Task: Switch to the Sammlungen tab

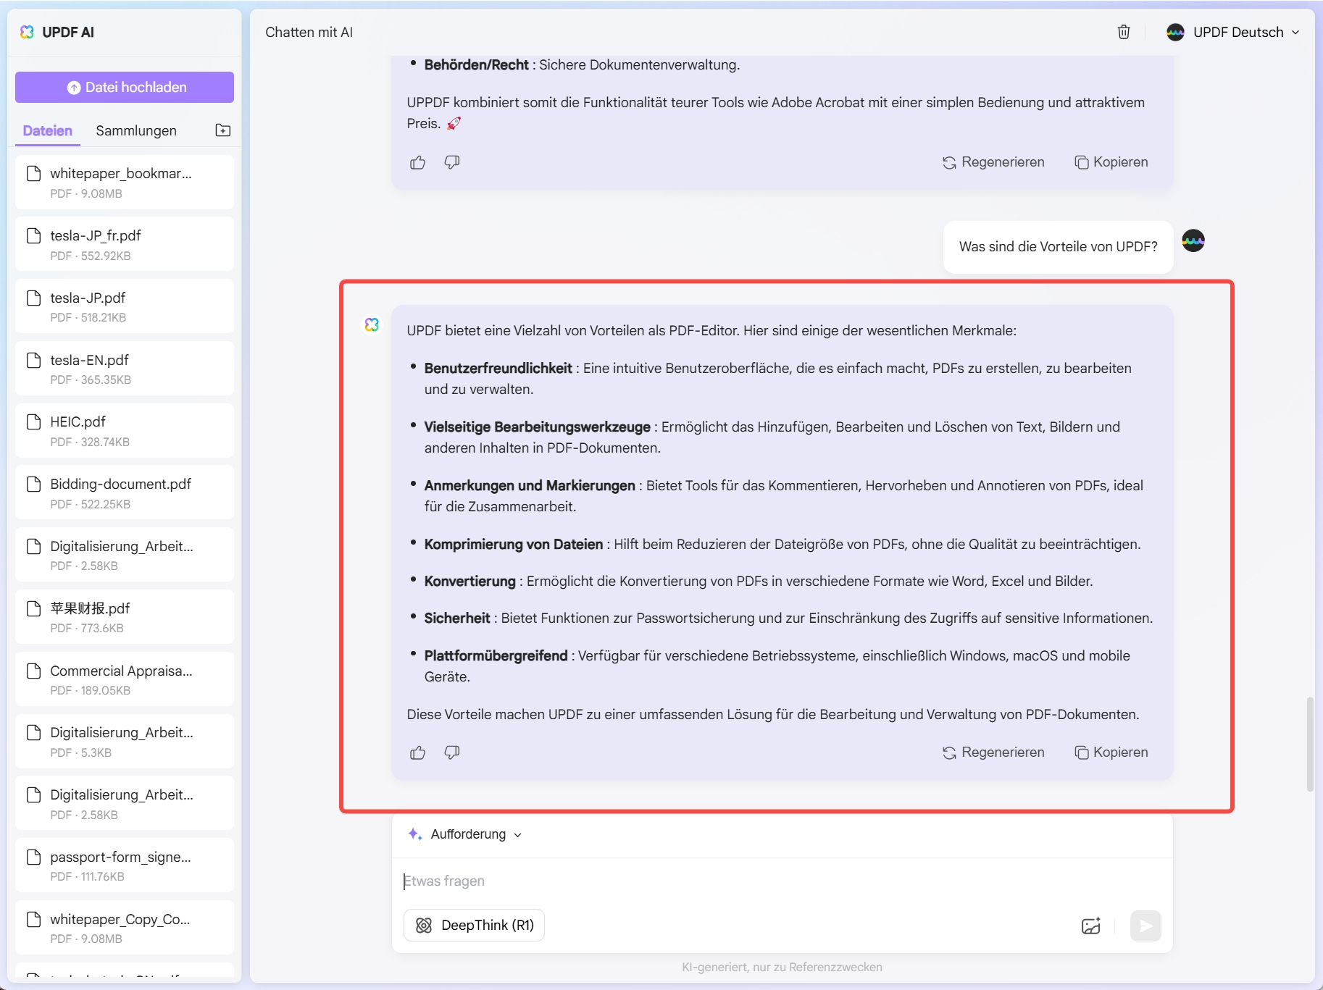Action: tap(136, 130)
